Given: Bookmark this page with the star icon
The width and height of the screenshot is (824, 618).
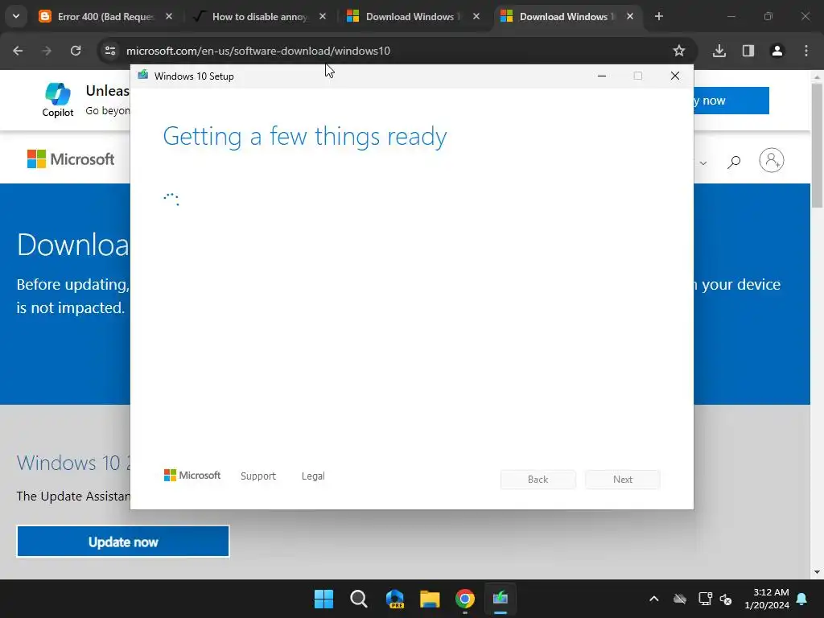Looking at the screenshot, I should pyautogui.click(x=679, y=51).
